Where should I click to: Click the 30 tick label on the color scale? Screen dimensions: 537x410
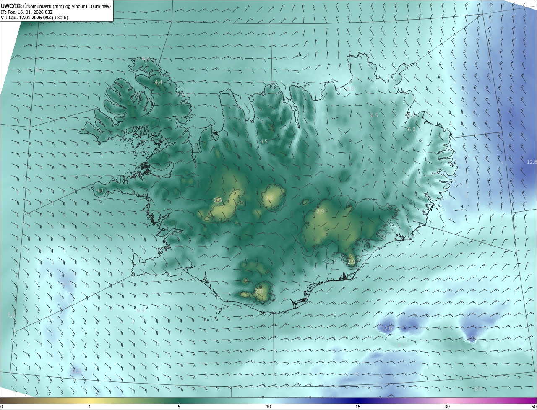click(x=447, y=407)
